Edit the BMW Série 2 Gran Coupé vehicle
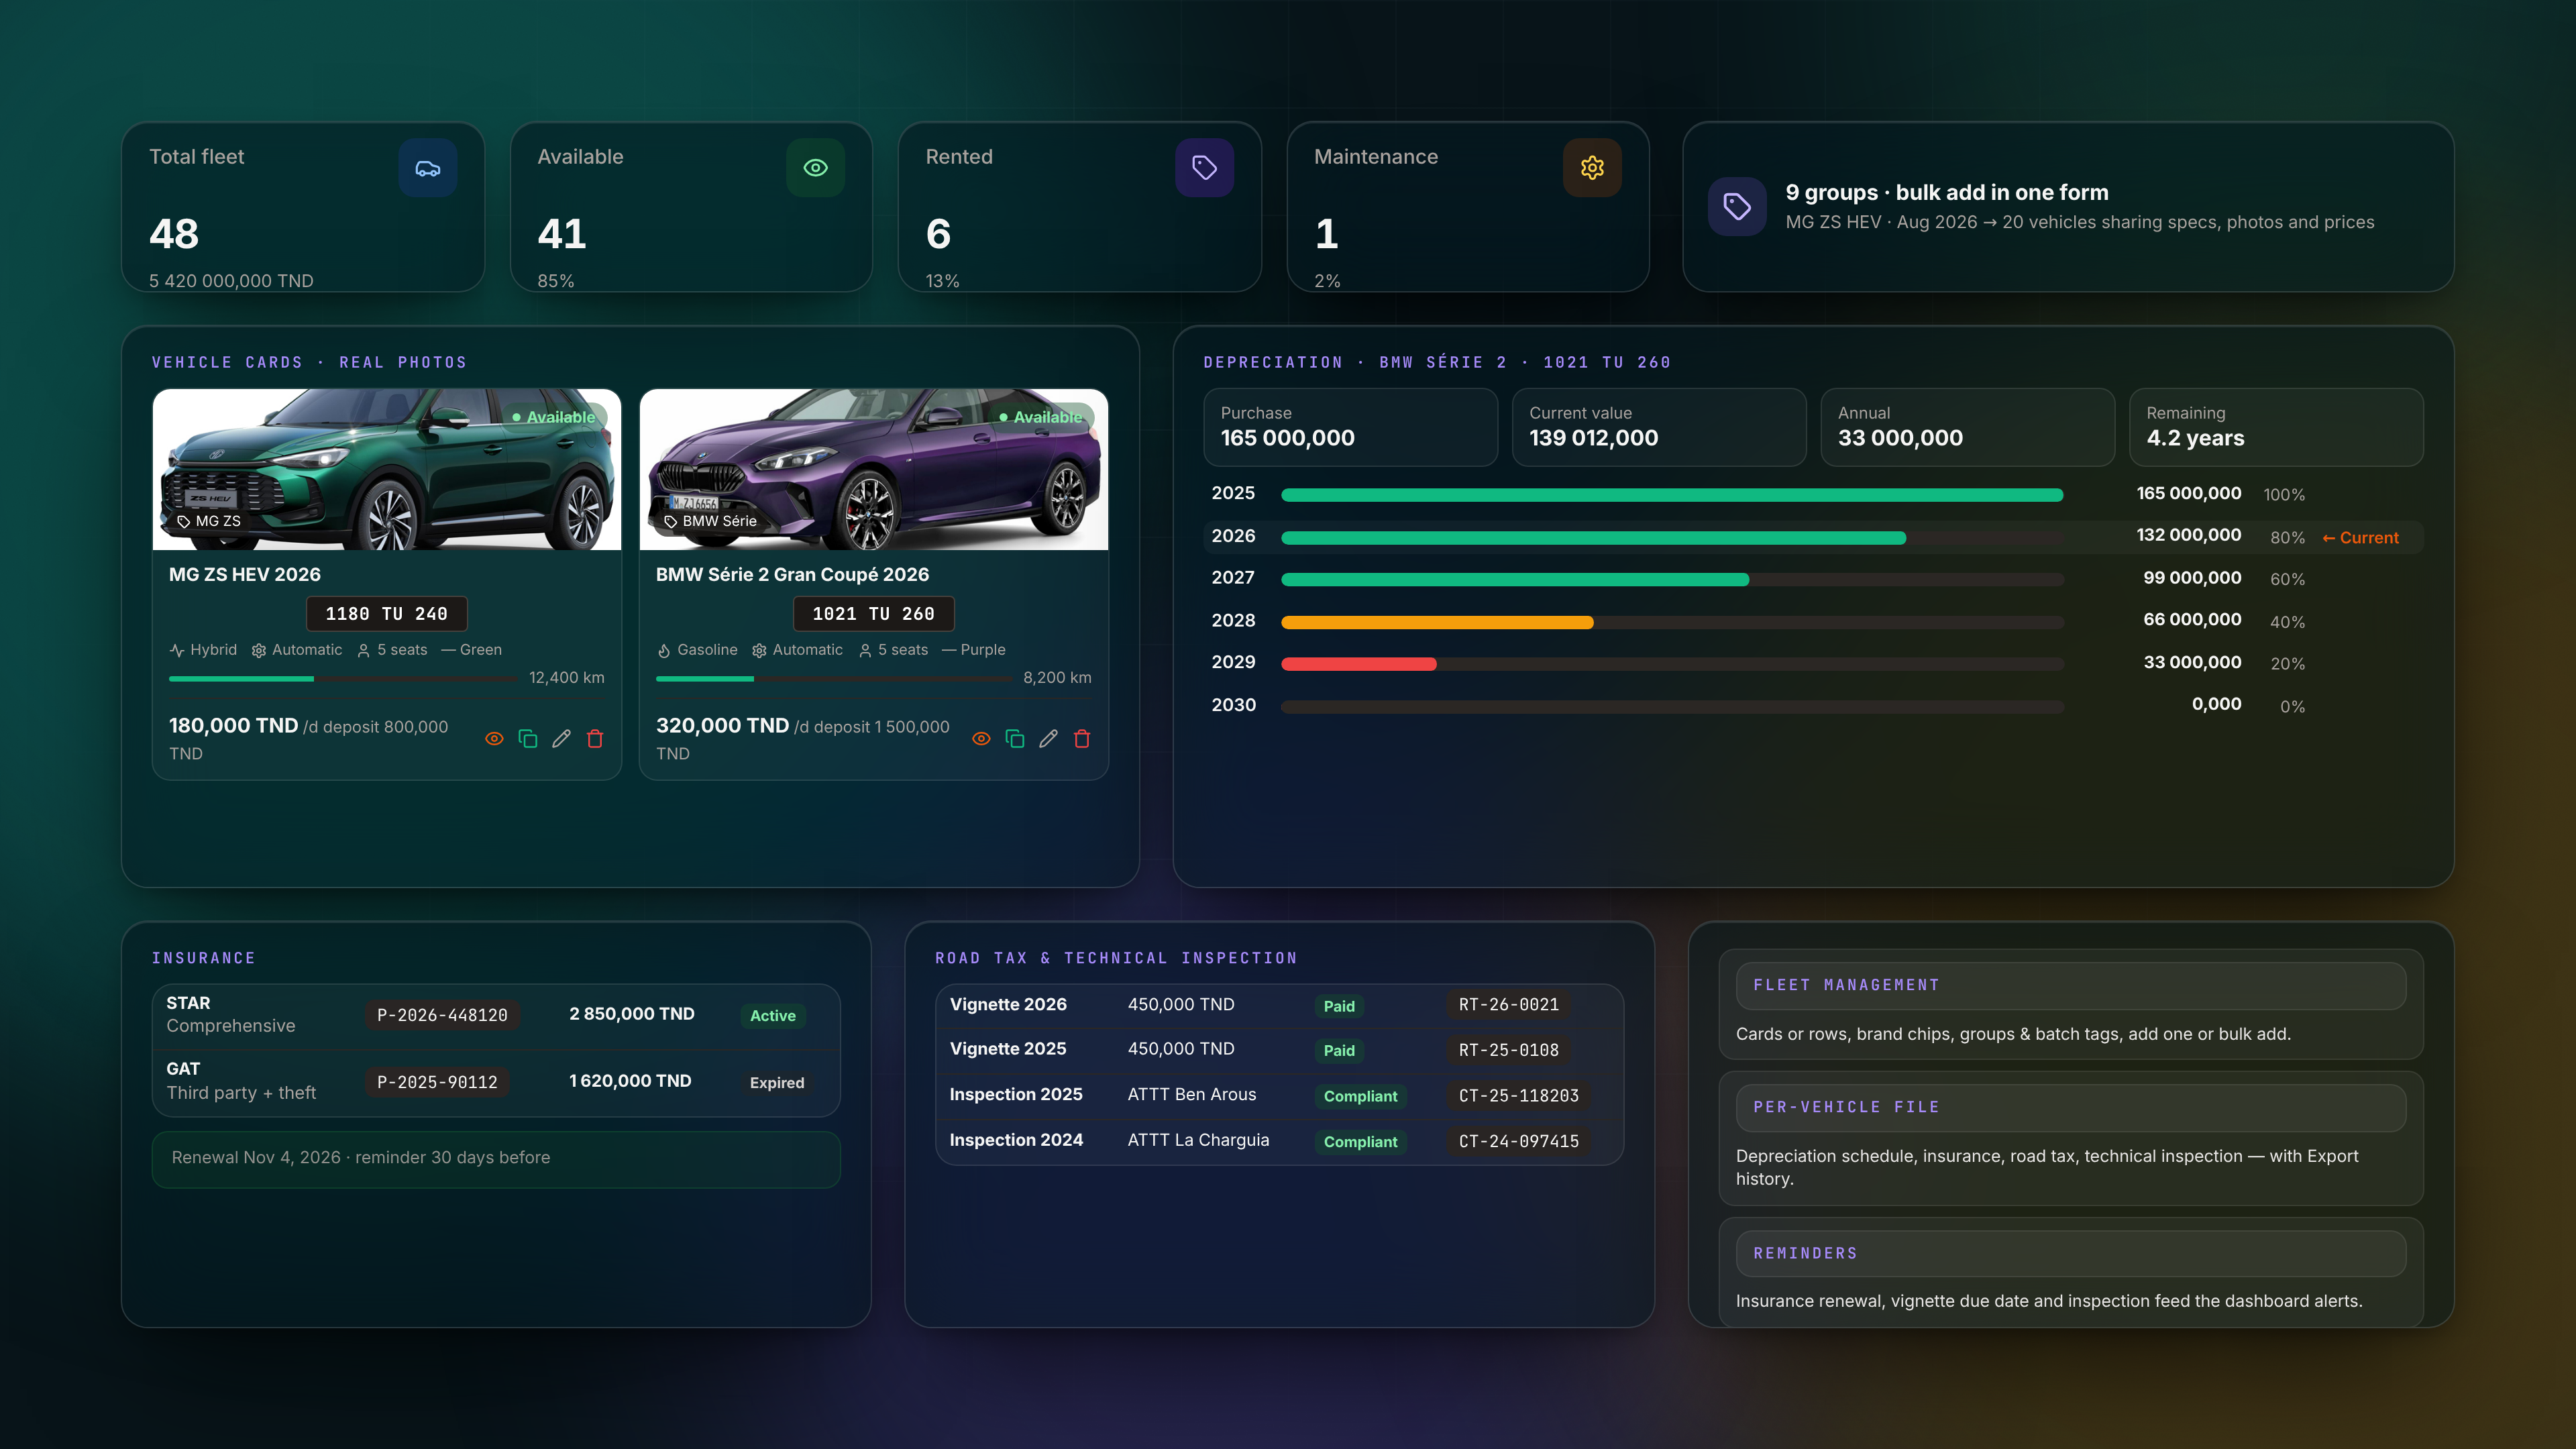2576x1449 pixels. 1048,739
